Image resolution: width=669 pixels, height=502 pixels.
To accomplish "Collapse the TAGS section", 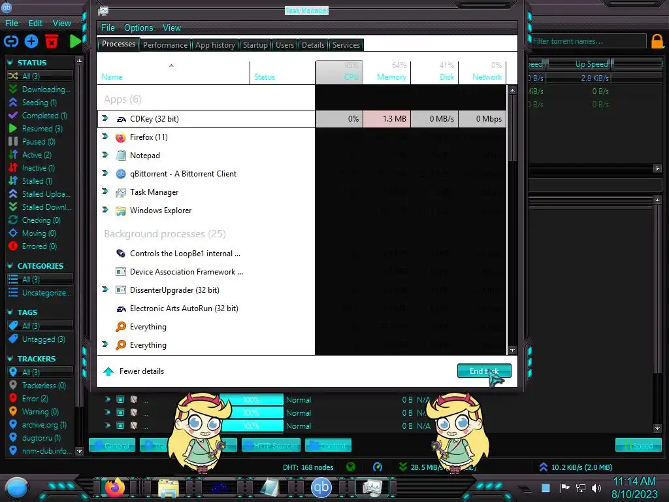I will click(10, 312).
